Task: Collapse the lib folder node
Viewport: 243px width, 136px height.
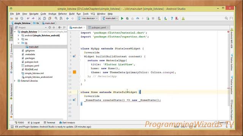Action: (19, 43)
